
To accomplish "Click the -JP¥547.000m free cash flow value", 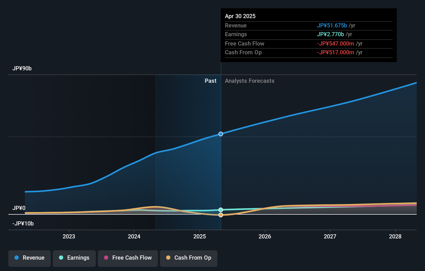I will (335, 44).
